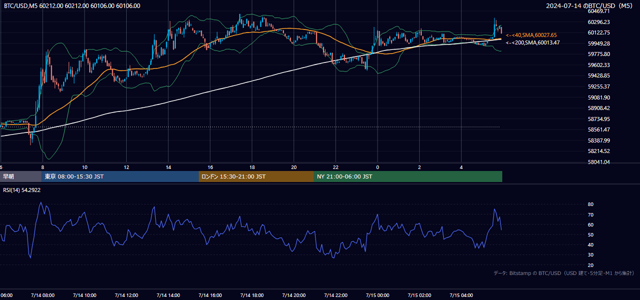Screen dimensions: 640x300
Task: Click the '7/14 20:00' time axis label
Action: pyautogui.click(x=293, y=295)
